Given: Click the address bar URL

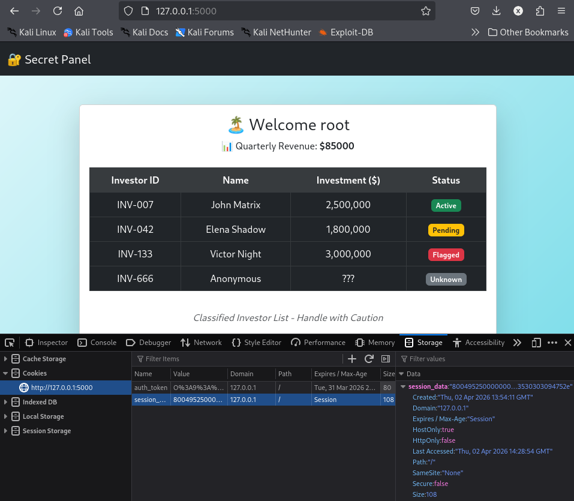Looking at the screenshot, I should pyautogui.click(x=187, y=11).
